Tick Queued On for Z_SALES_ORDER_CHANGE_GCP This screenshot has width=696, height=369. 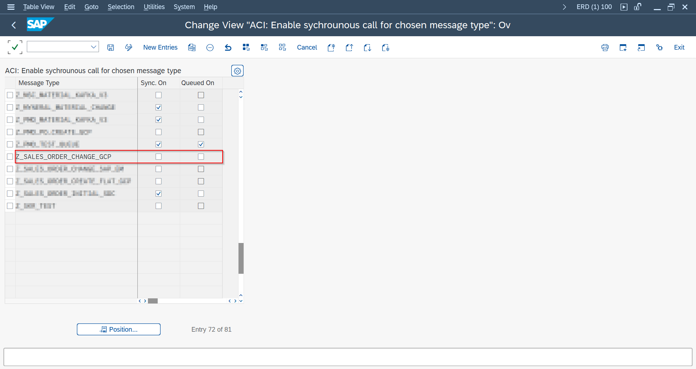[201, 156]
